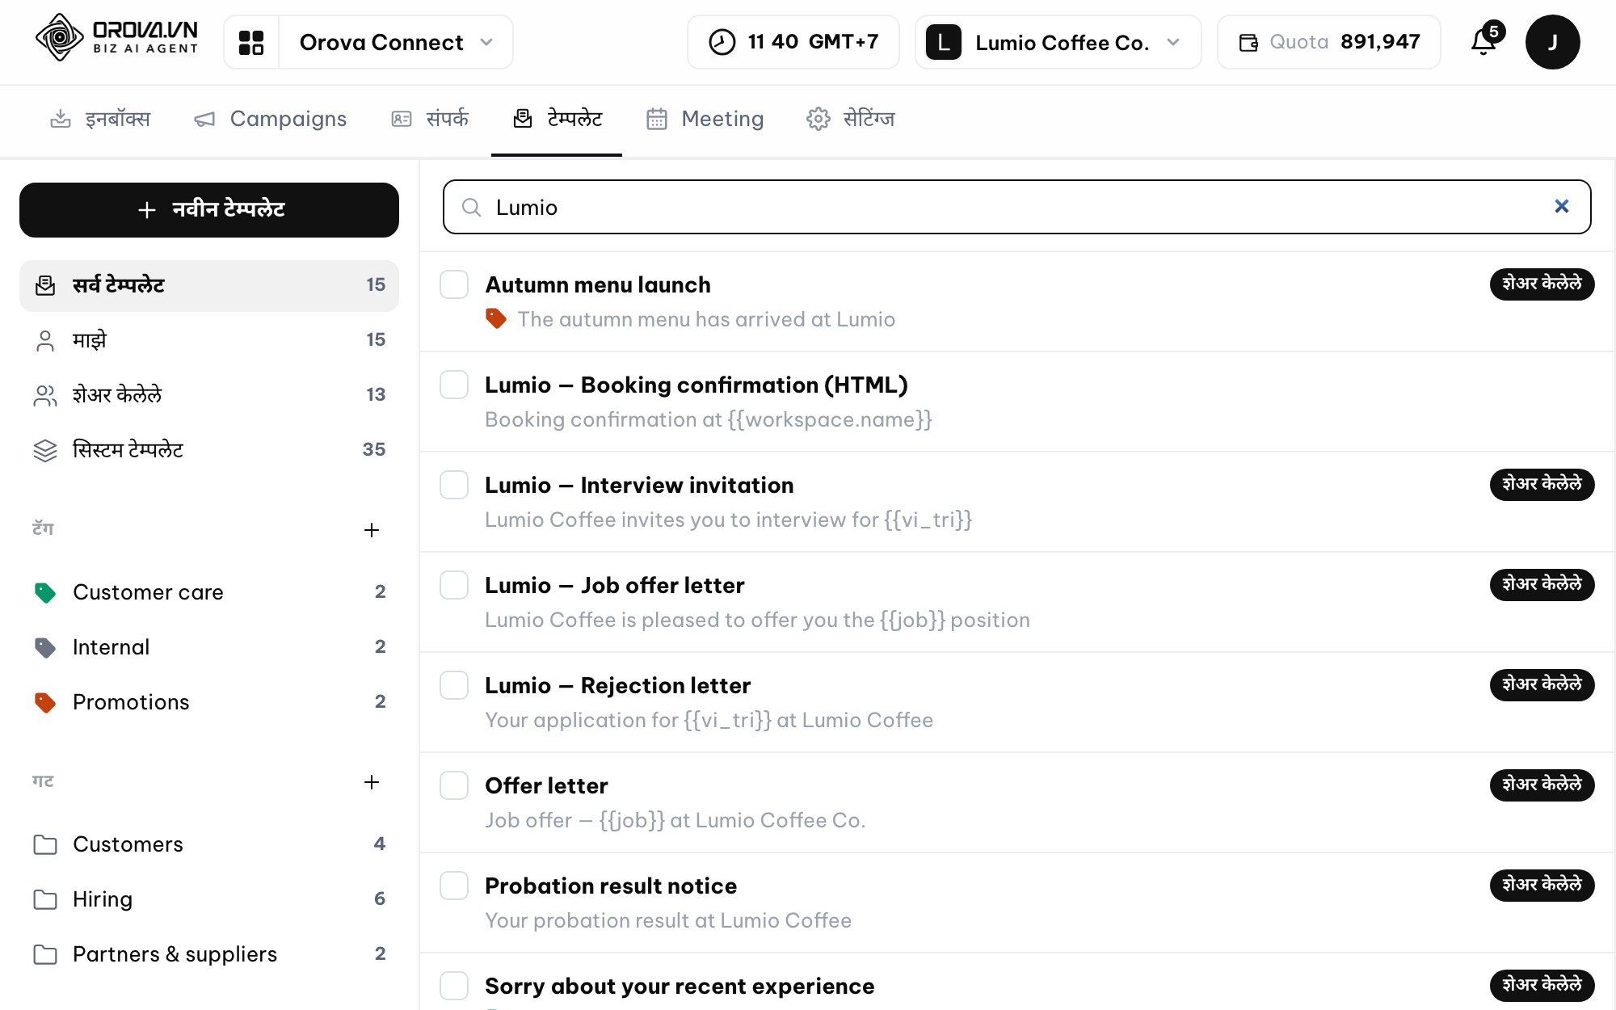Click शेअर केलेले badge on Autumn menu launch
The width and height of the screenshot is (1616, 1010).
point(1542,284)
